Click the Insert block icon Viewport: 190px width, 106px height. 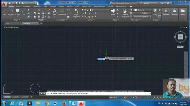(x=113, y=12)
